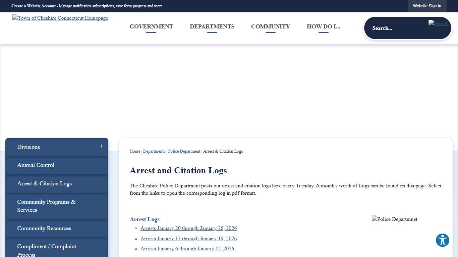
Task: Open the blue accessibility options icon
Action: [442, 240]
